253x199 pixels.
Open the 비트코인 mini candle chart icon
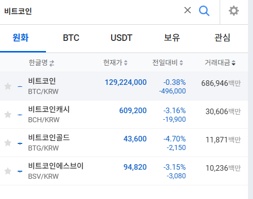[20, 86]
